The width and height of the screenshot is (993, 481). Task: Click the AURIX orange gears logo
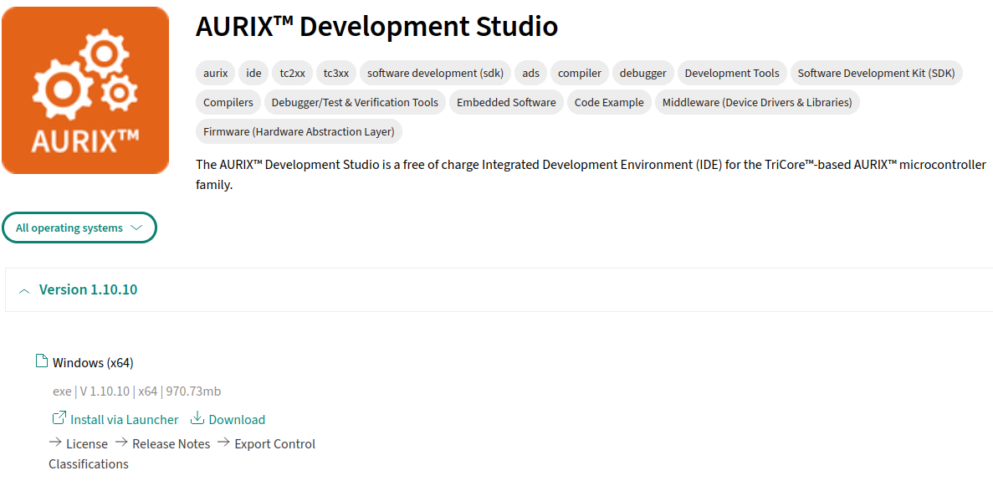click(x=85, y=90)
